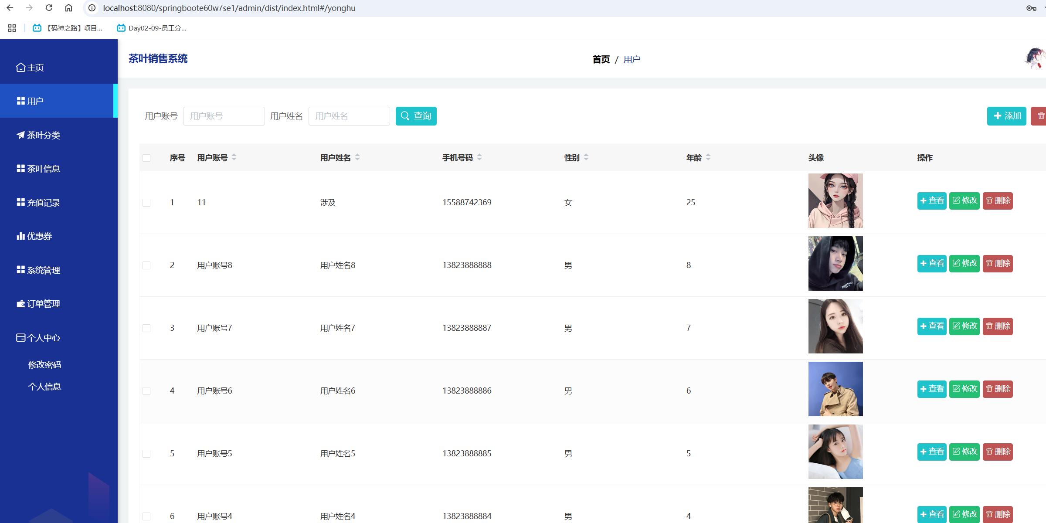Go to 订单管理 sidebar menu
This screenshot has height=523, width=1046.
click(44, 304)
